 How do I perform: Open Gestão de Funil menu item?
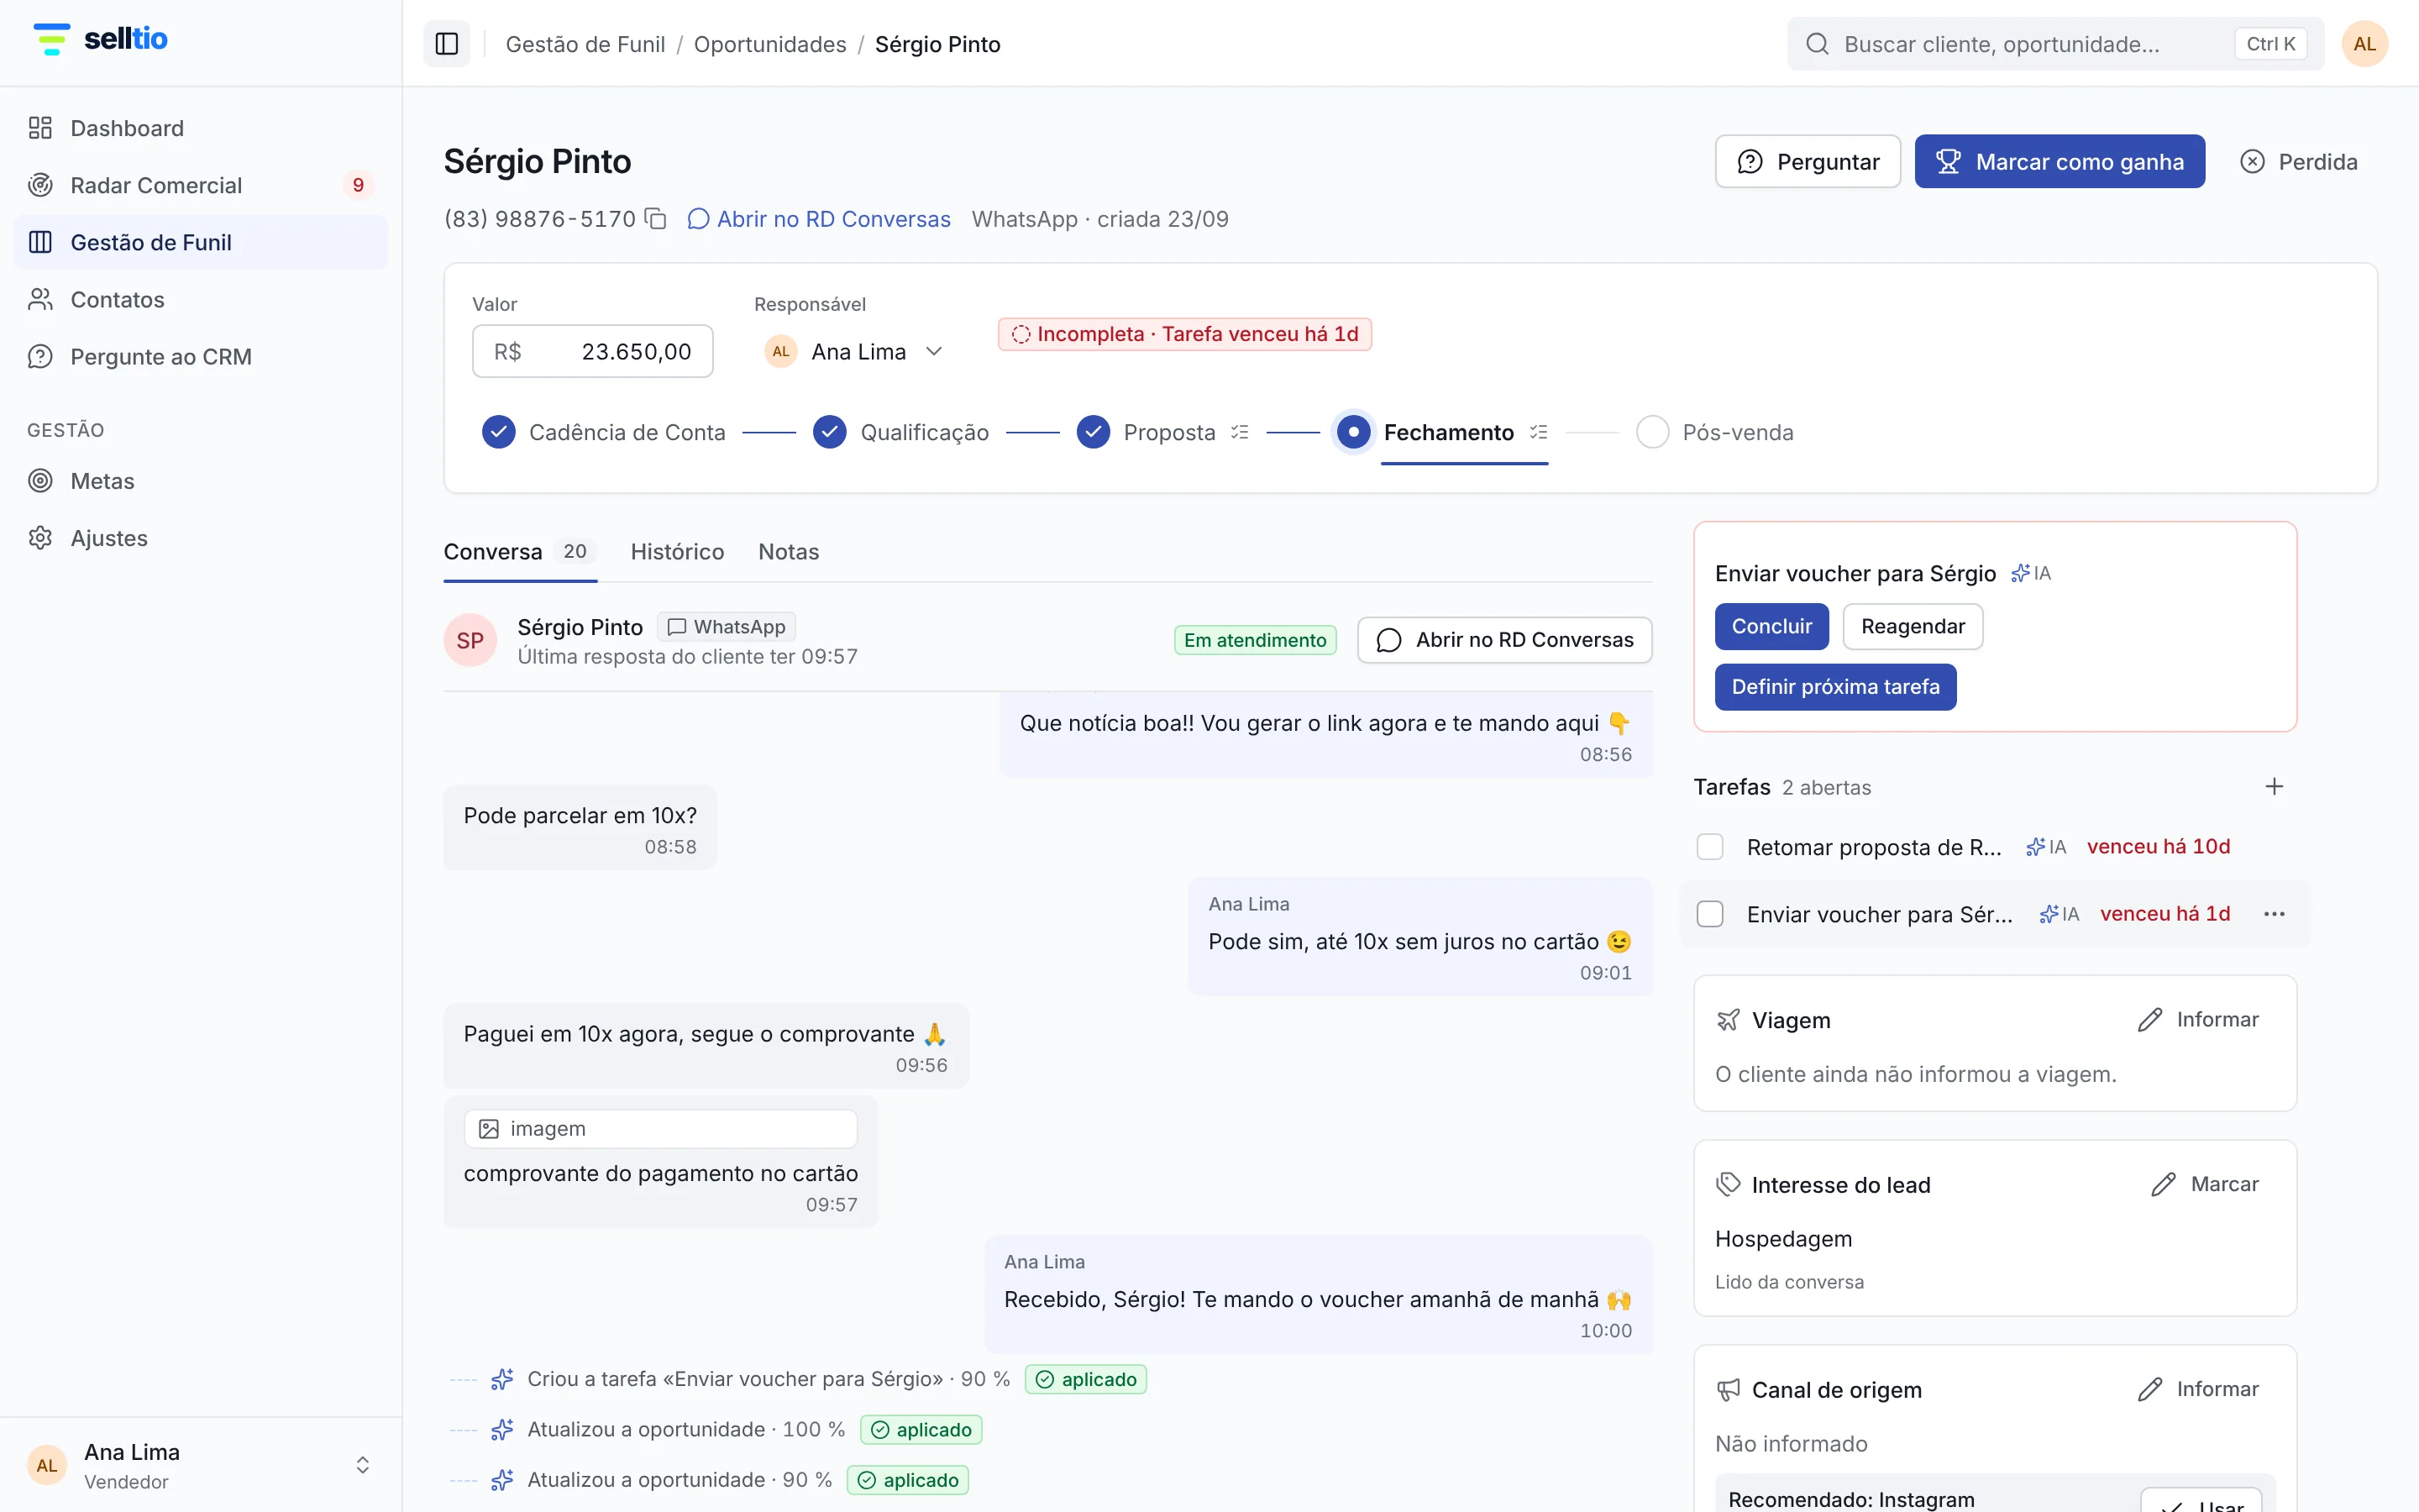201,242
